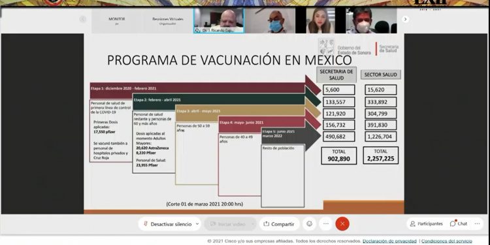
Task: Open more options next to reactions
Action: tap(326, 223)
